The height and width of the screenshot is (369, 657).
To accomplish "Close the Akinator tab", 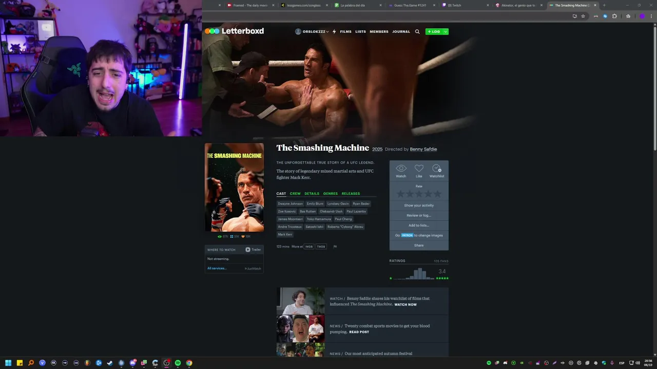I will click(541, 5).
